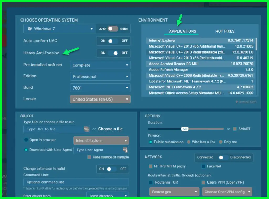Image resolution: width=269 pixels, height=199 pixels.
Task: Click the plus icon beside Install Soft
Action: [237, 102]
